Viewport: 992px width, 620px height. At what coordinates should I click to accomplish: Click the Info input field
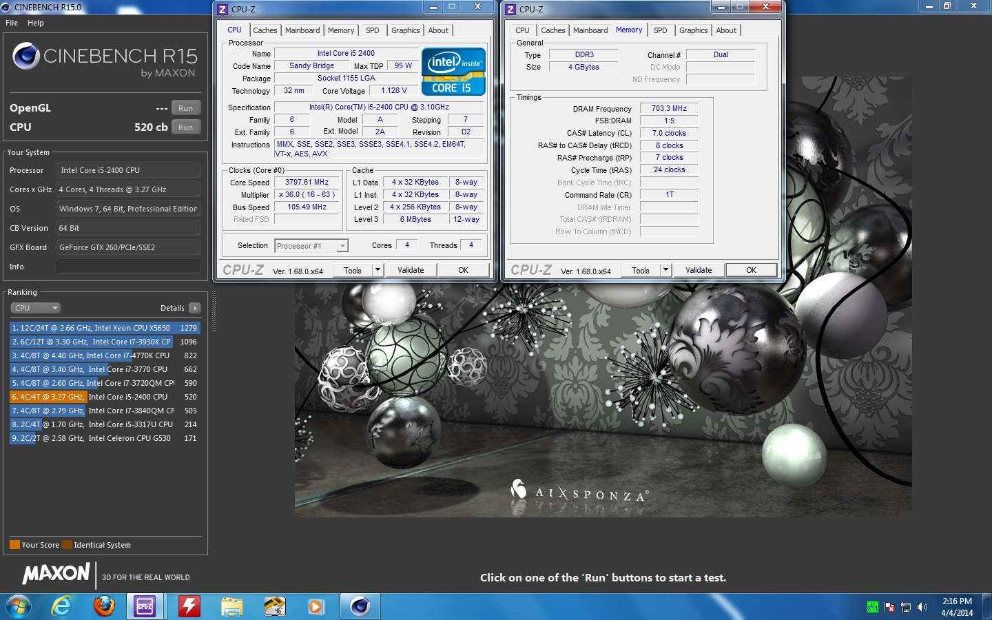click(128, 267)
